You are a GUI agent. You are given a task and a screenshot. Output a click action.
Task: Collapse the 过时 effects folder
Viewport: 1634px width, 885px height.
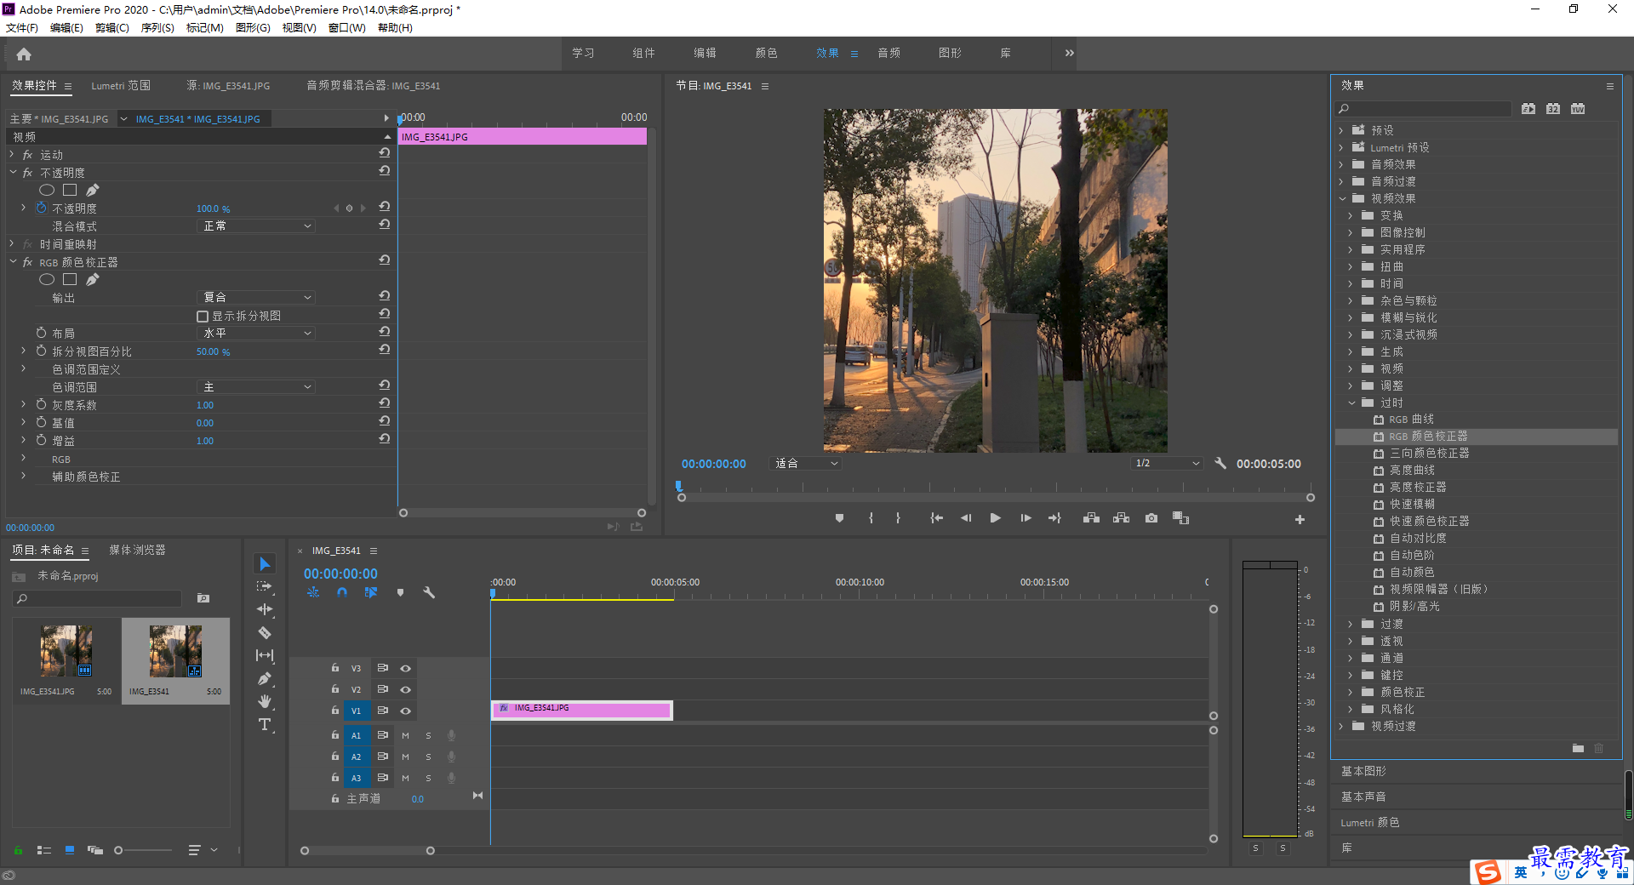pos(1351,403)
